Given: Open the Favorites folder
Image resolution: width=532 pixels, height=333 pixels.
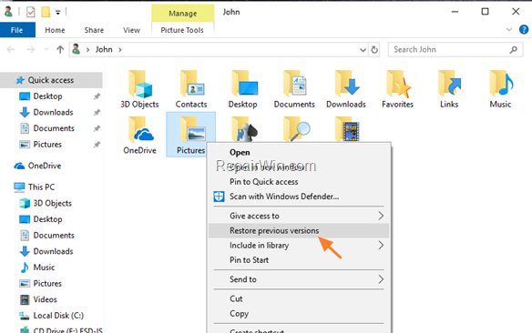Looking at the screenshot, I should click(x=398, y=89).
